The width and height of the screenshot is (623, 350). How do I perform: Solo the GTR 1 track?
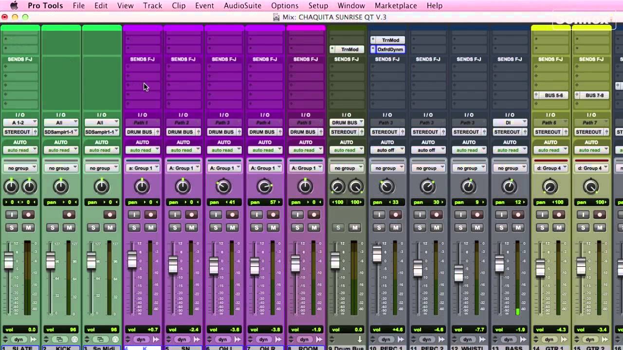click(543, 227)
